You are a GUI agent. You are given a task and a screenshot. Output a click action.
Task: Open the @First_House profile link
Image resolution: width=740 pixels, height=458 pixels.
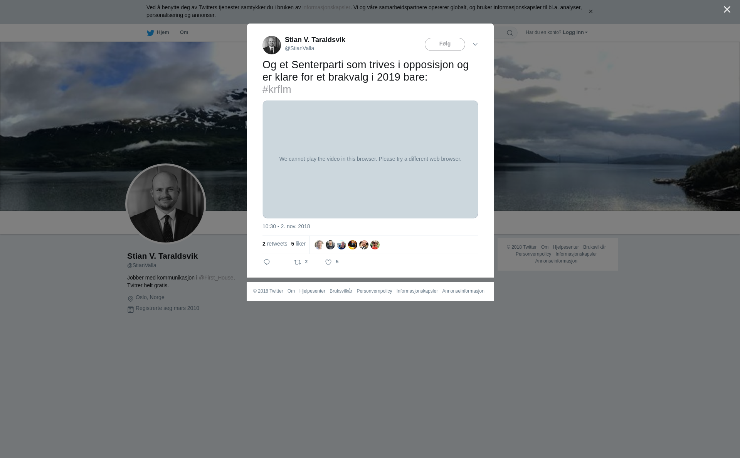coord(216,278)
